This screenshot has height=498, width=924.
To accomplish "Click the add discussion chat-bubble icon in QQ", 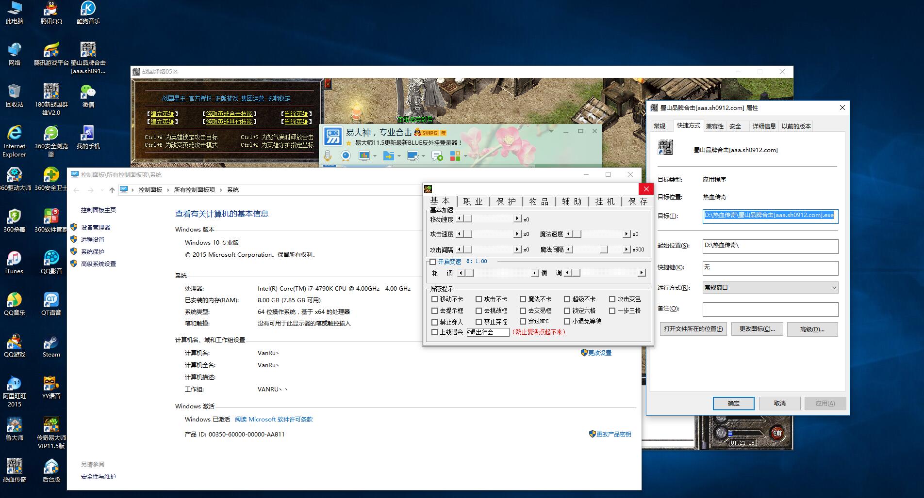I will (437, 156).
